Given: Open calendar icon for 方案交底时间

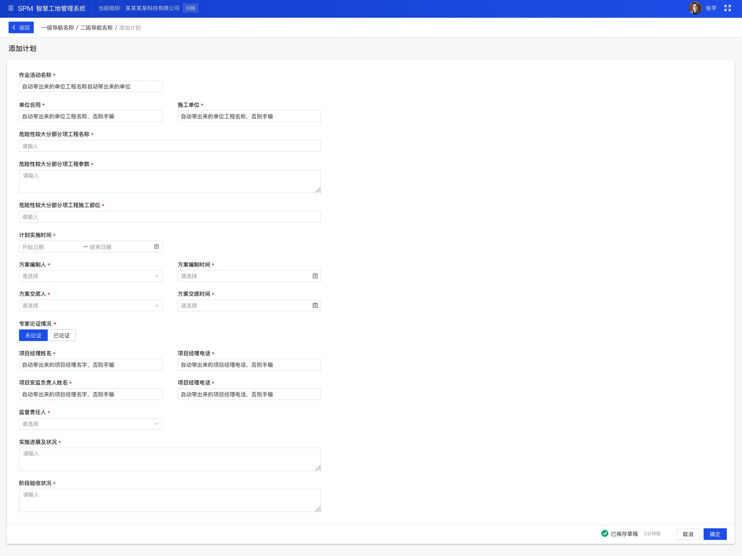Looking at the screenshot, I should (x=315, y=306).
